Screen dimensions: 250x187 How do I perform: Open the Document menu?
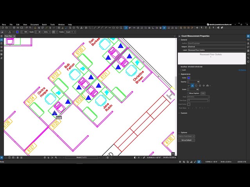(x=34, y=25)
